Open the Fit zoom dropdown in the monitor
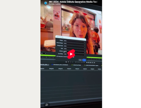The height and width of the screenshot is (108, 141). point(44,53)
